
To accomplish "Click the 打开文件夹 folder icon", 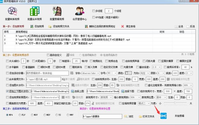I will 140,116.
